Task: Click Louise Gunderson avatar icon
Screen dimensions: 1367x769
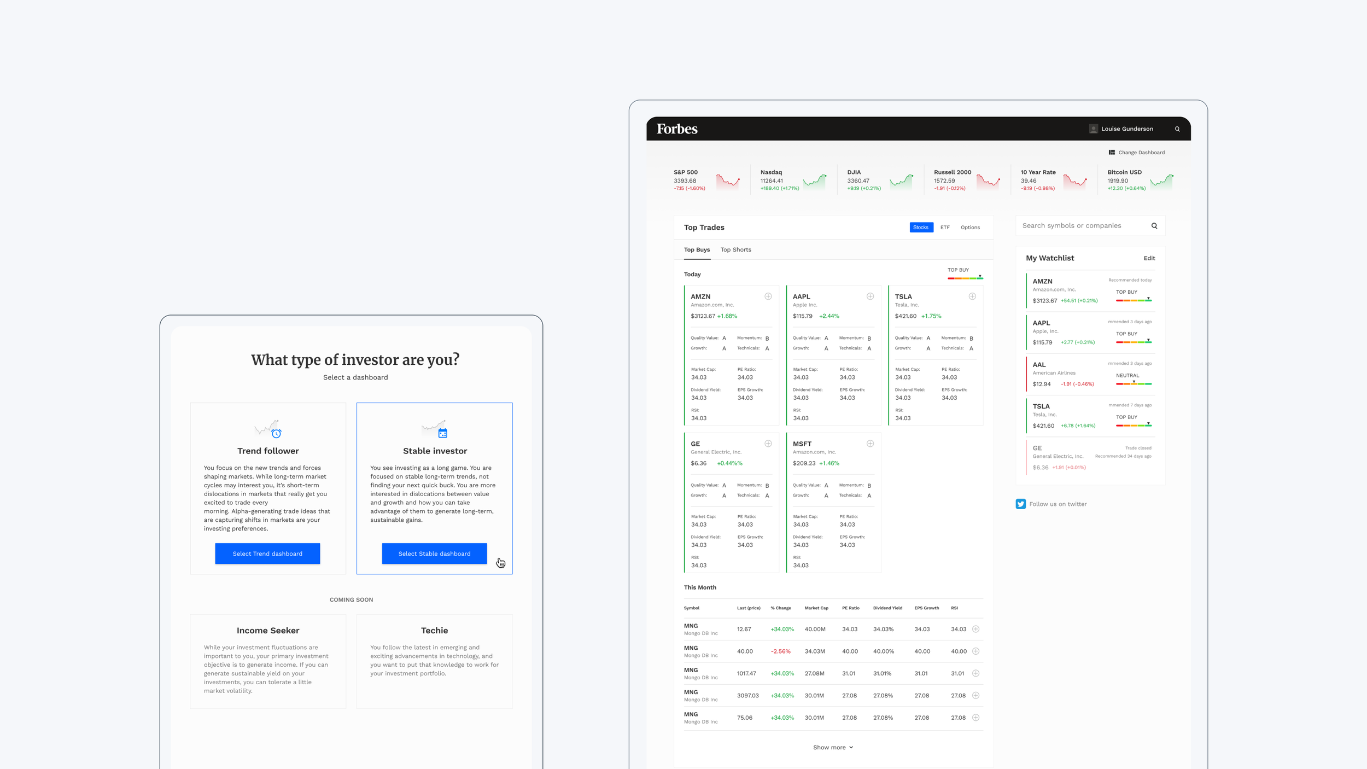Action: [1093, 129]
